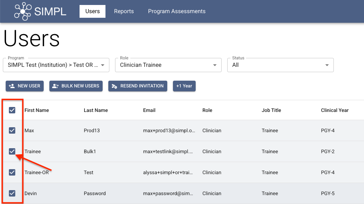
Task: Click the resend icon in RESEND INVITATION
Action: (114, 86)
